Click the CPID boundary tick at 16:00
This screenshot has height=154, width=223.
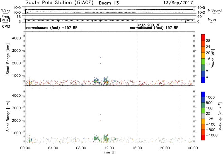click(137, 26)
